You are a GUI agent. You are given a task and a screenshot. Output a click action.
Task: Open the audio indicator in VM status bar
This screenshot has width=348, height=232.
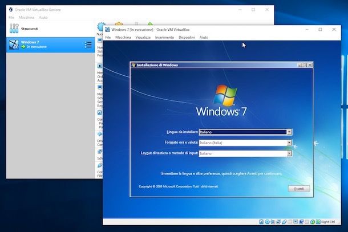tap(273, 222)
